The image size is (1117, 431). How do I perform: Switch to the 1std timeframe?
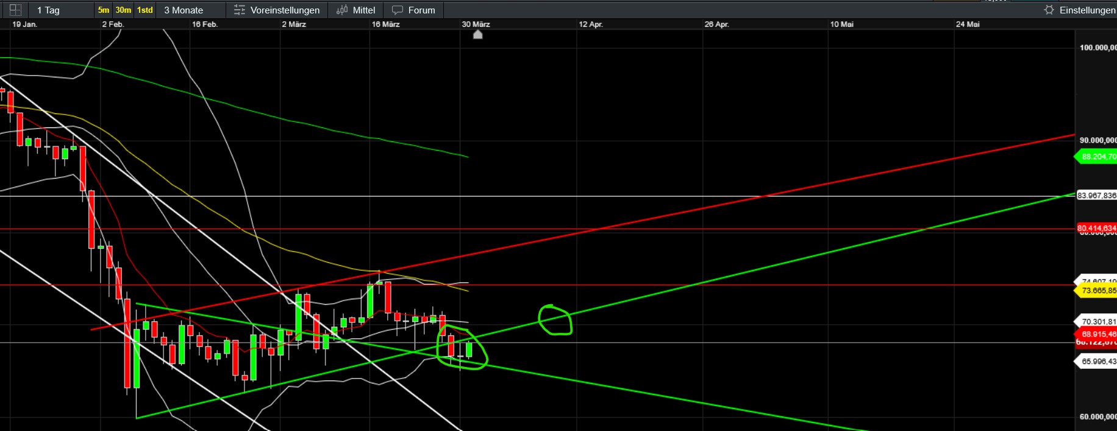point(145,10)
